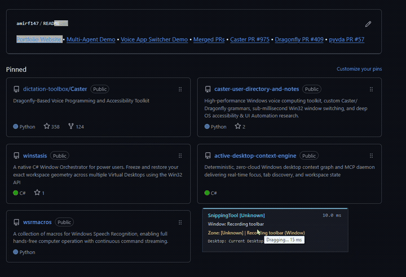Open Caster PR #975 link
The image size is (406, 277).
point(250,39)
